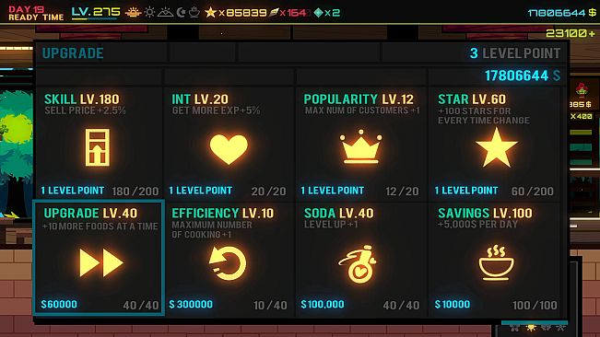Spend 1 level point on Skill
600x337 pixels.
(73, 191)
